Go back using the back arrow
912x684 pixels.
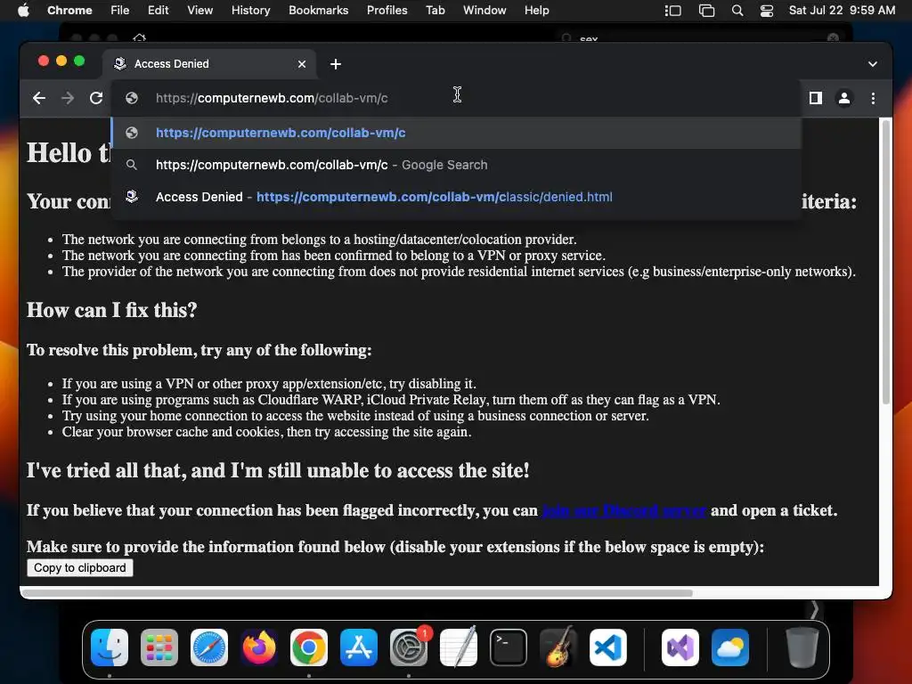click(x=39, y=98)
